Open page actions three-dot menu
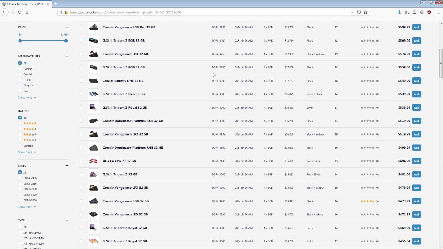Image resolution: width=443 pixels, height=249 pixels. coord(352,12)
